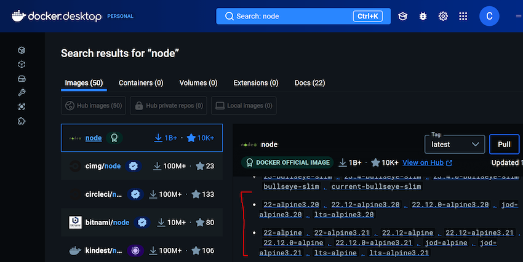Viewport: 523px width, 262px height.
Task: Click star count 133 on circleci row
Action: click(203, 194)
